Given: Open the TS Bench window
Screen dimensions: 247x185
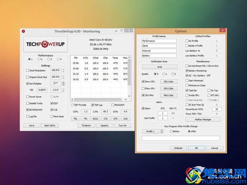Looking at the screenshot, I should point(86,126).
